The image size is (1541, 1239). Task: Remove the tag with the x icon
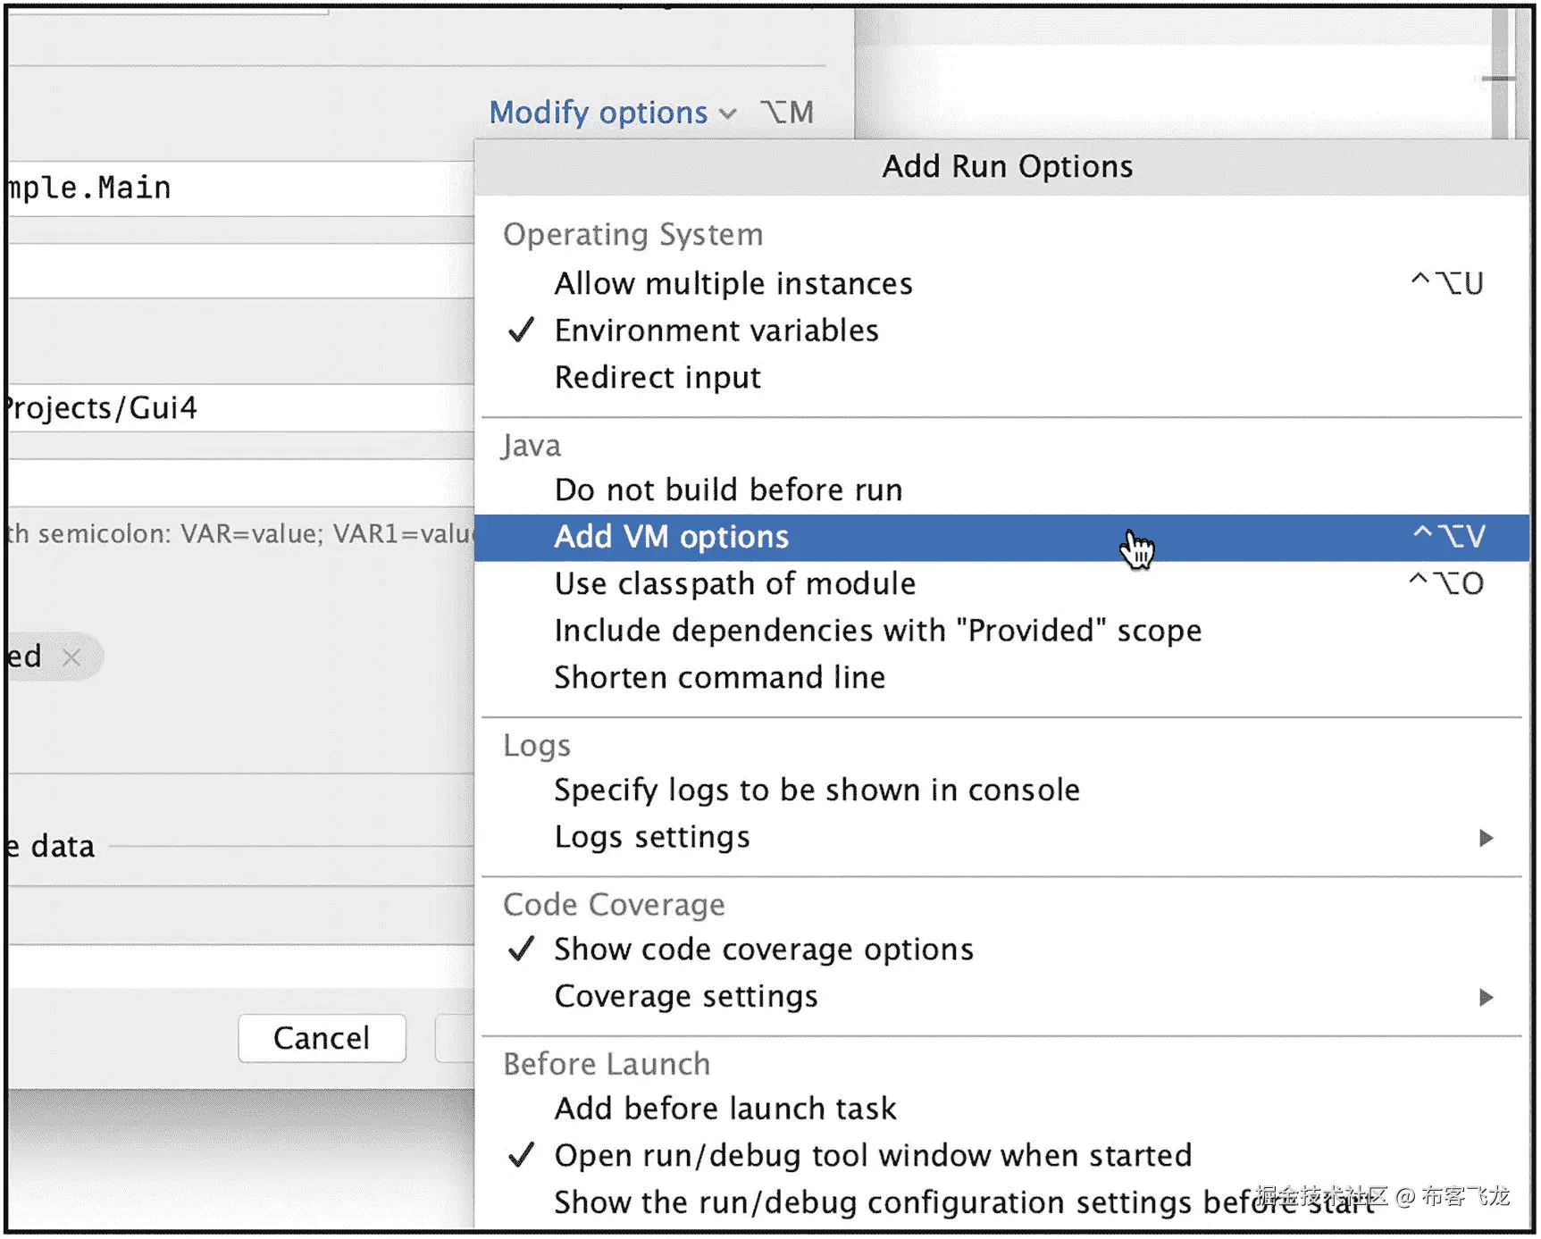pyautogui.click(x=72, y=657)
